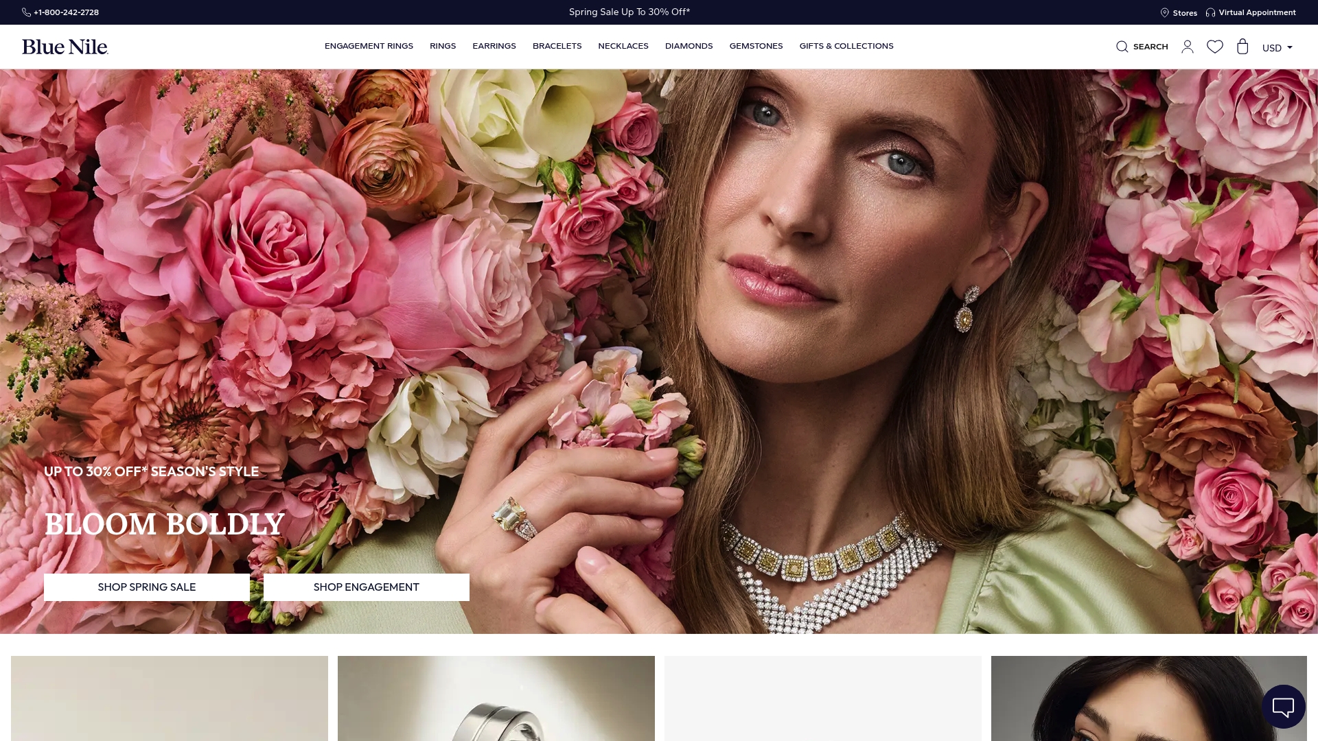1318x741 pixels.
Task: Select the Spring Sale Up To 30% Off banner
Action: (x=628, y=12)
